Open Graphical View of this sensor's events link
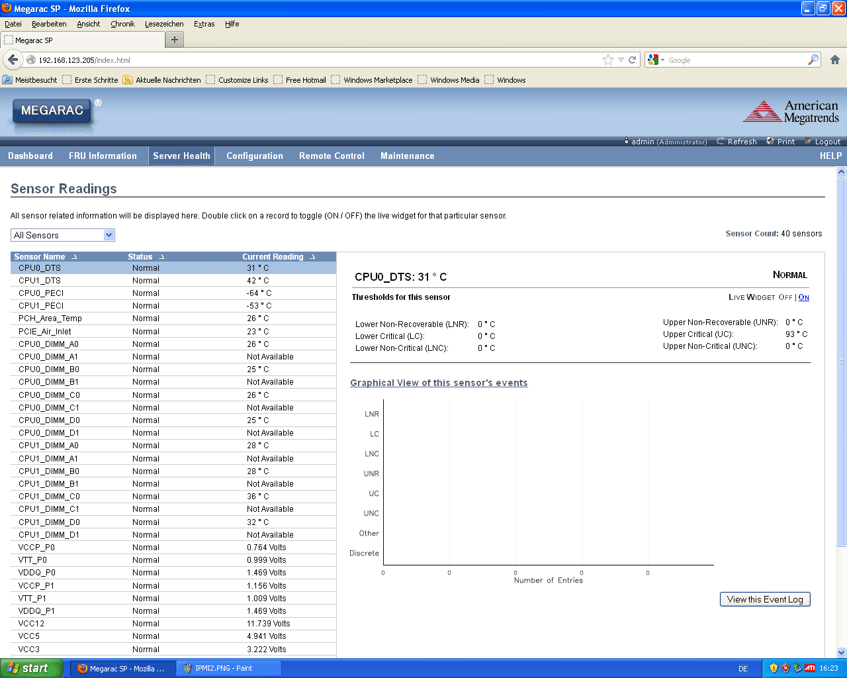The image size is (847, 678). click(439, 383)
